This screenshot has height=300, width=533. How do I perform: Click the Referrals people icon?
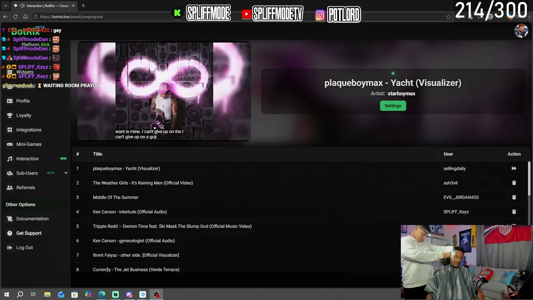tap(10, 187)
